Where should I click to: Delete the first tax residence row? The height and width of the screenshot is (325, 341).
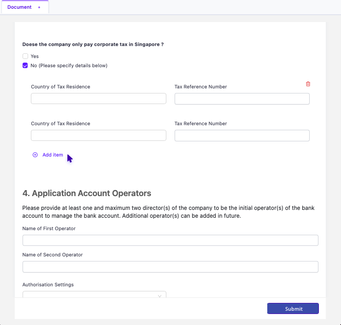[308, 84]
